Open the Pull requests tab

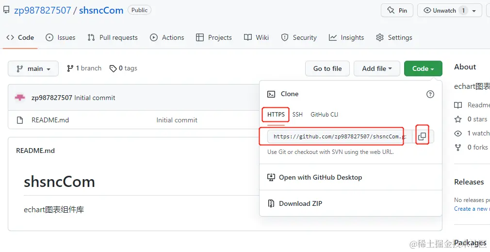coord(113,37)
